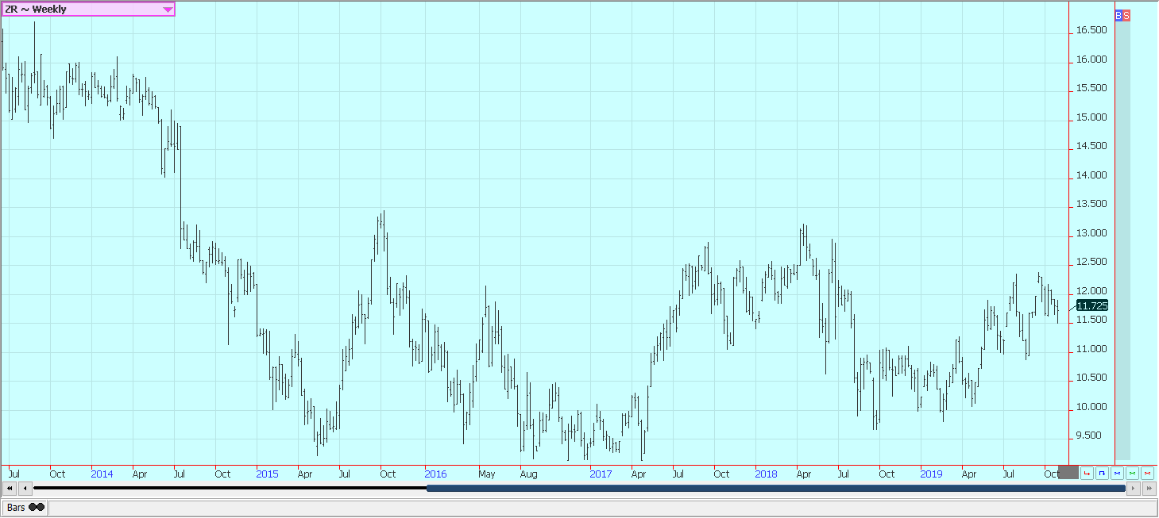Click the grey box at time axis end

[x=1068, y=473]
